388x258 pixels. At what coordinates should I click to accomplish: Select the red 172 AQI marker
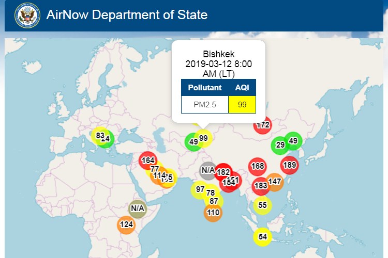tap(263, 124)
